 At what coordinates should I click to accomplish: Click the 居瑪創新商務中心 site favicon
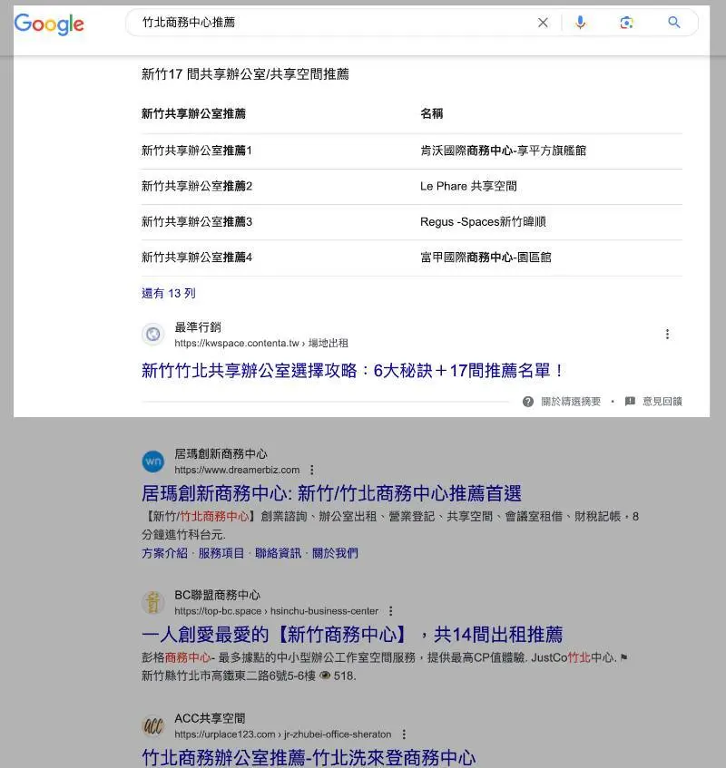[153, 462]
